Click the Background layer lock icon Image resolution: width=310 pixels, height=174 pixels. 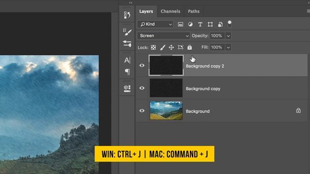pyautogui.click(x=298, y=111)
